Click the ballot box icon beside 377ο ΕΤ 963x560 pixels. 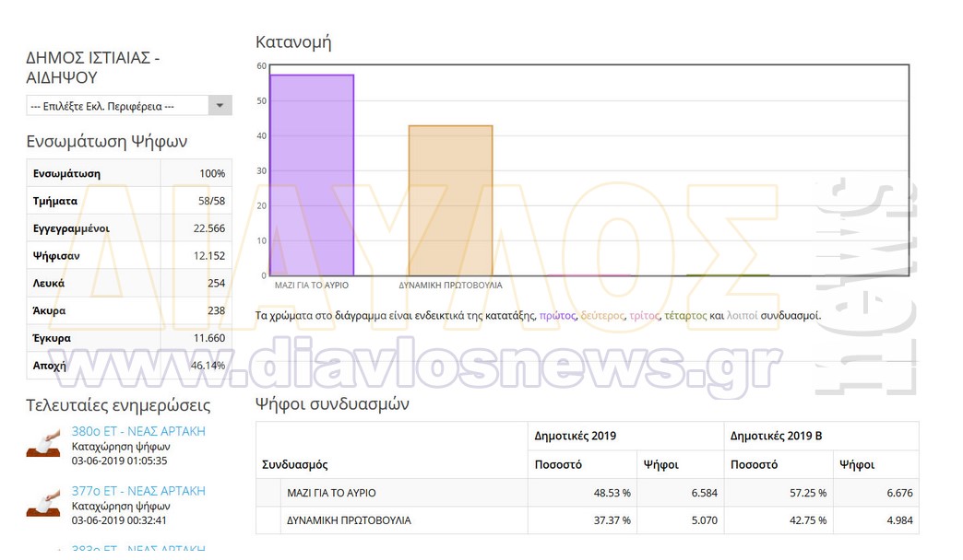43,504
